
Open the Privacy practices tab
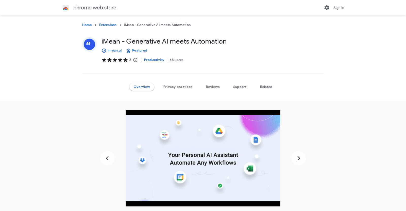click(178, 87)
